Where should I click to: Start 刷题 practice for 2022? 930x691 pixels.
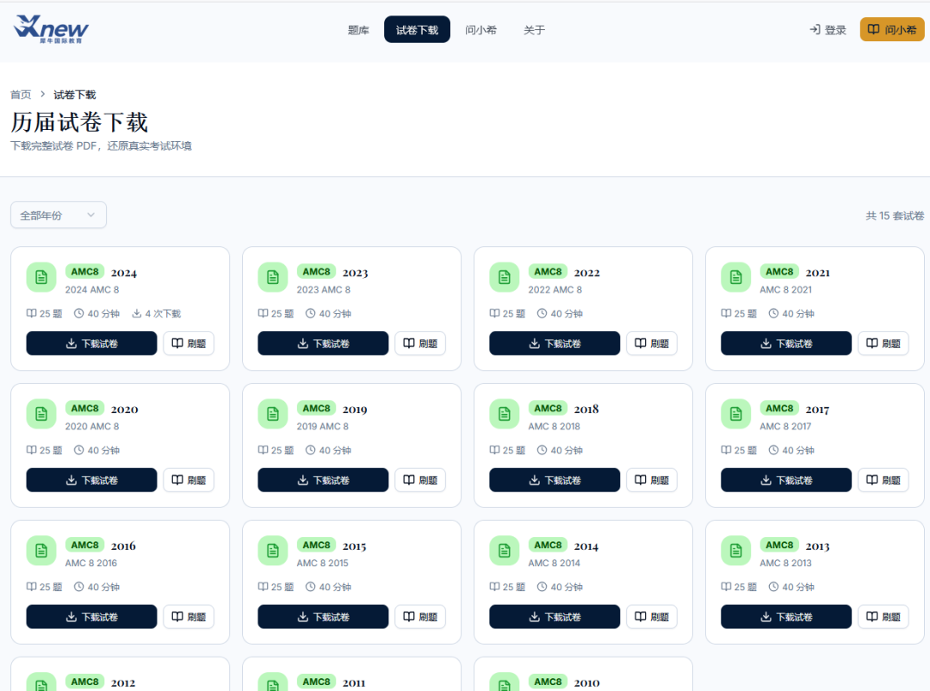[652, 343]
